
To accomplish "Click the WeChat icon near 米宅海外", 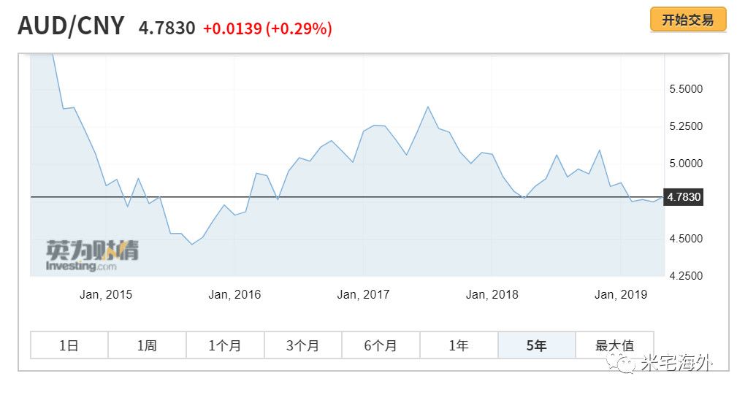I will click(625, 363).
